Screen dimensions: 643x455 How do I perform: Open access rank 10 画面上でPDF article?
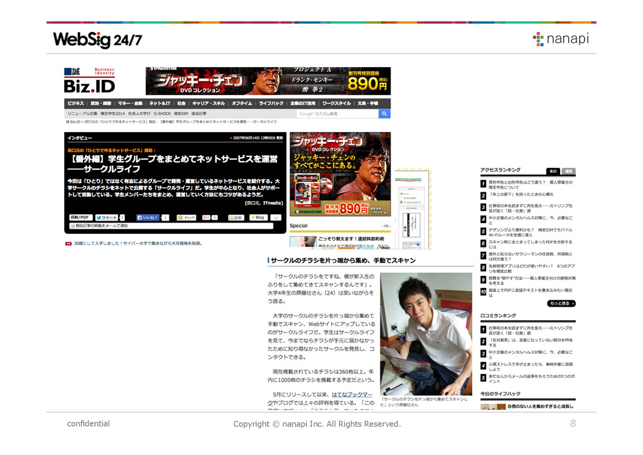click(x=530, y=292)
